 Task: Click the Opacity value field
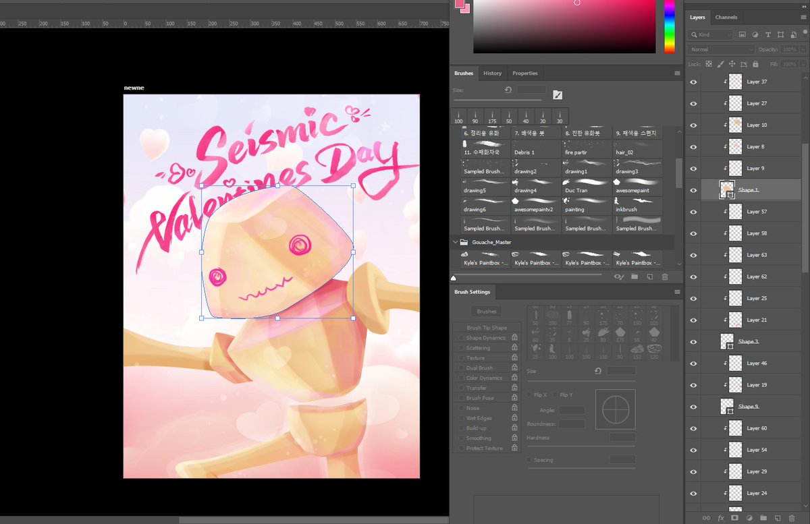(788, 49)
